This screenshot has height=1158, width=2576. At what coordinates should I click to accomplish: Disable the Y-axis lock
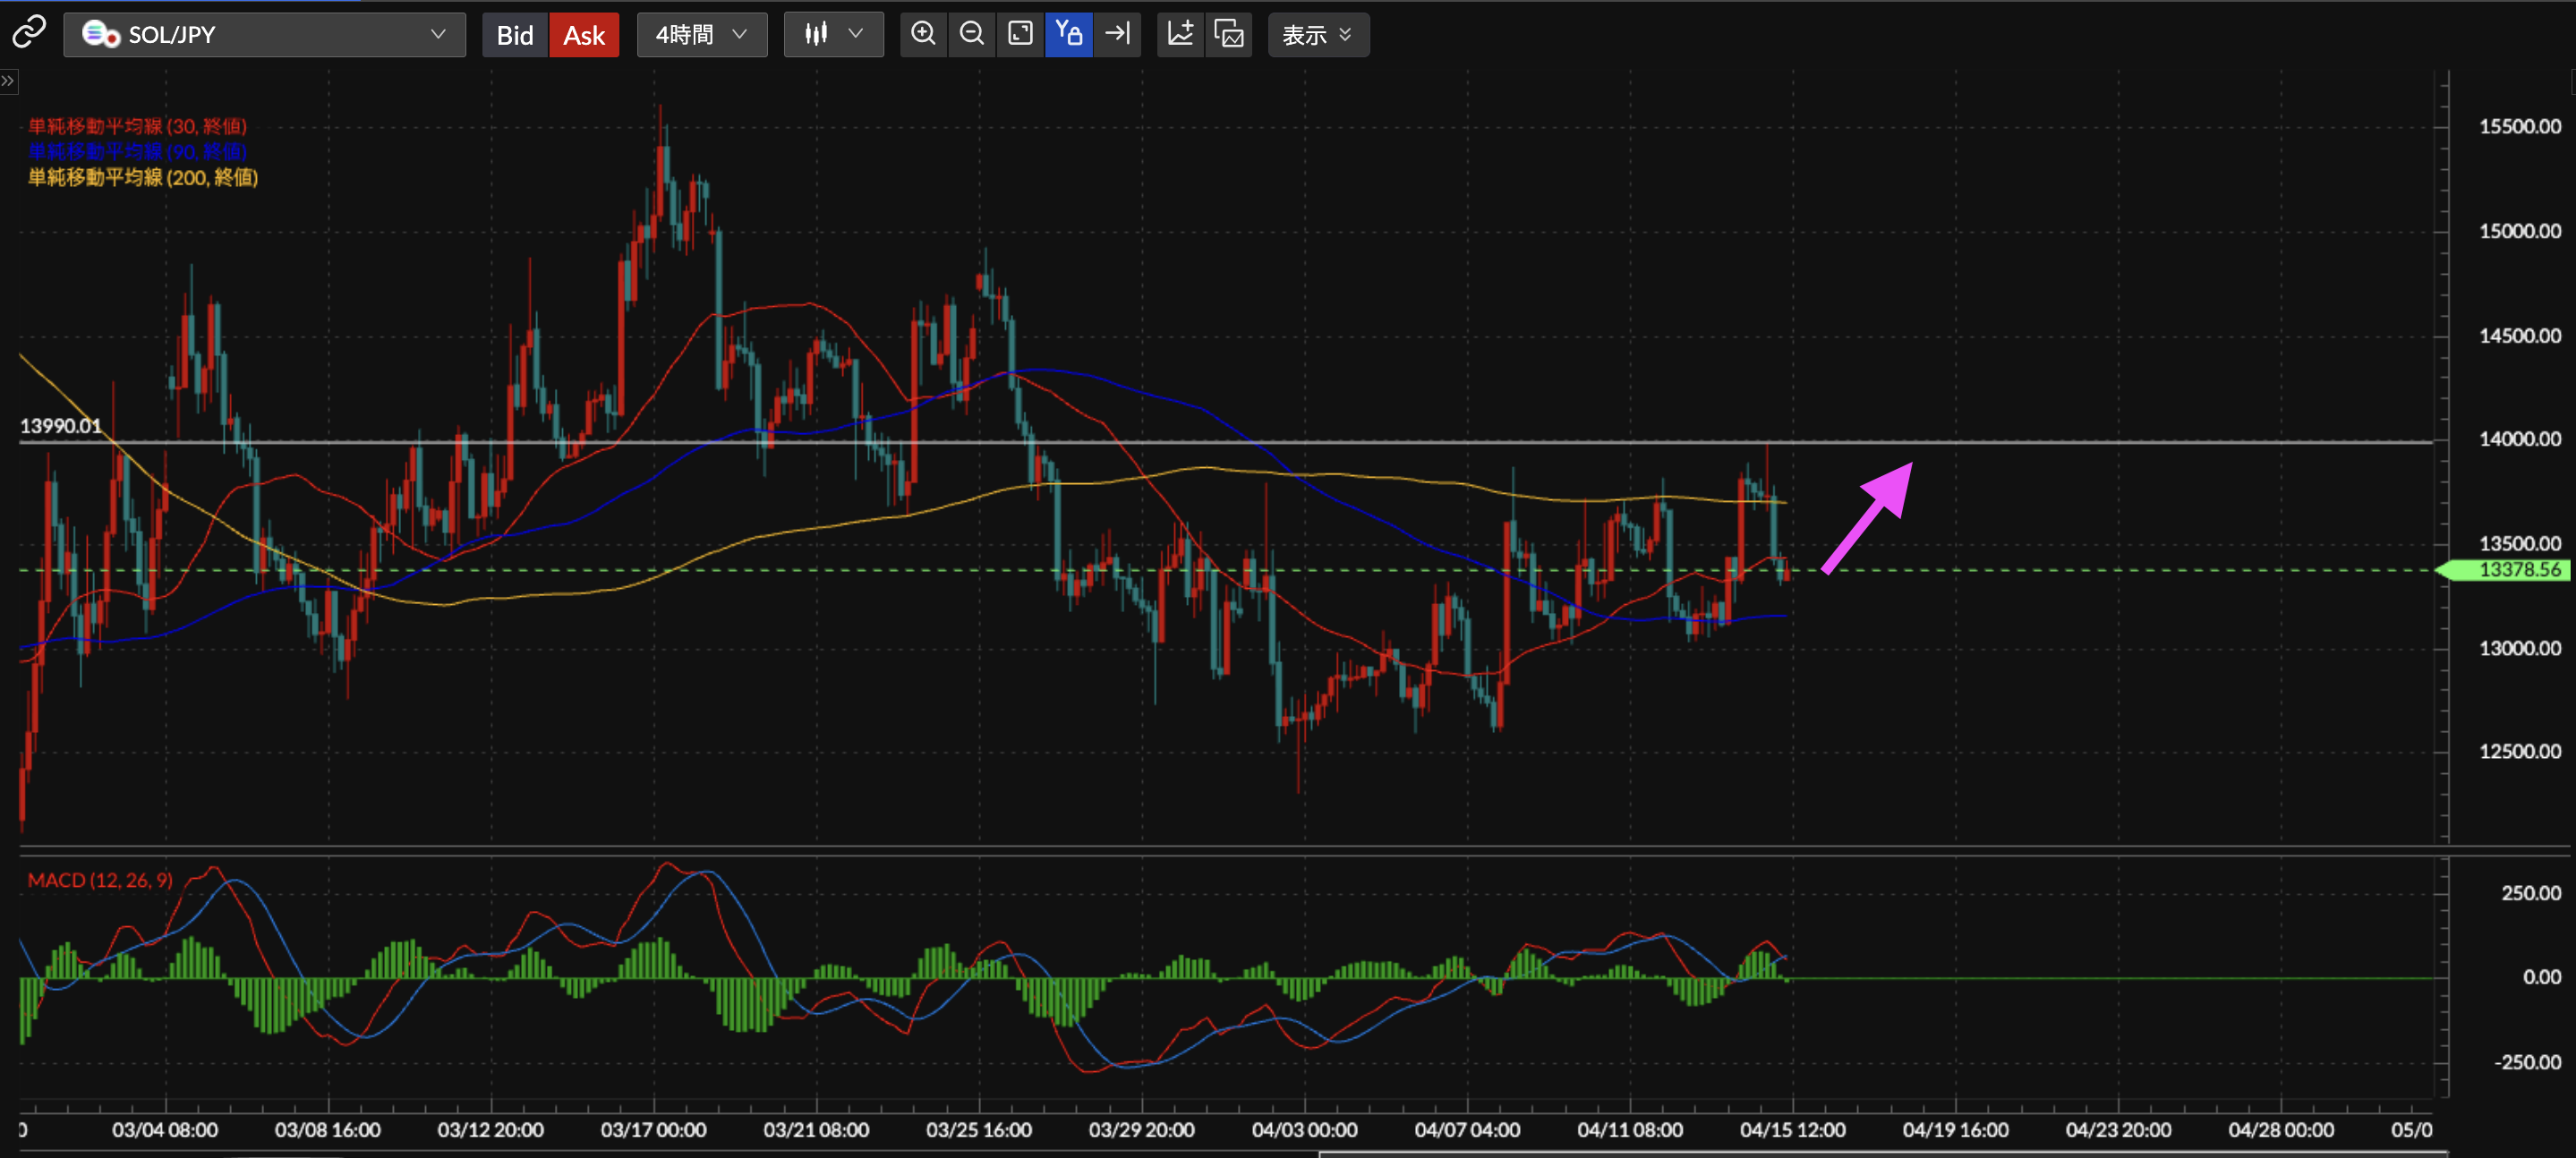tap(1069, 34)
